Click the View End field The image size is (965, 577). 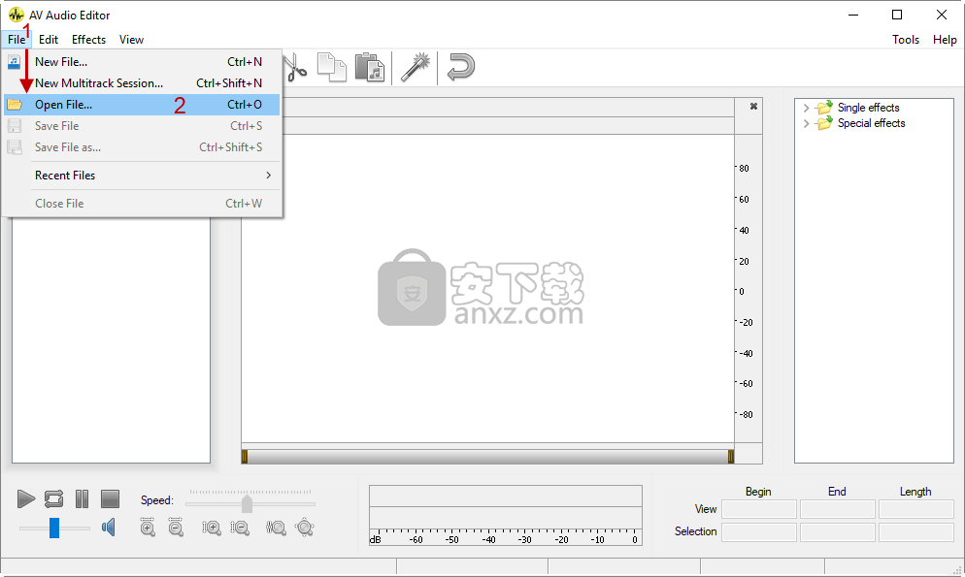click(x=838, y=509)
